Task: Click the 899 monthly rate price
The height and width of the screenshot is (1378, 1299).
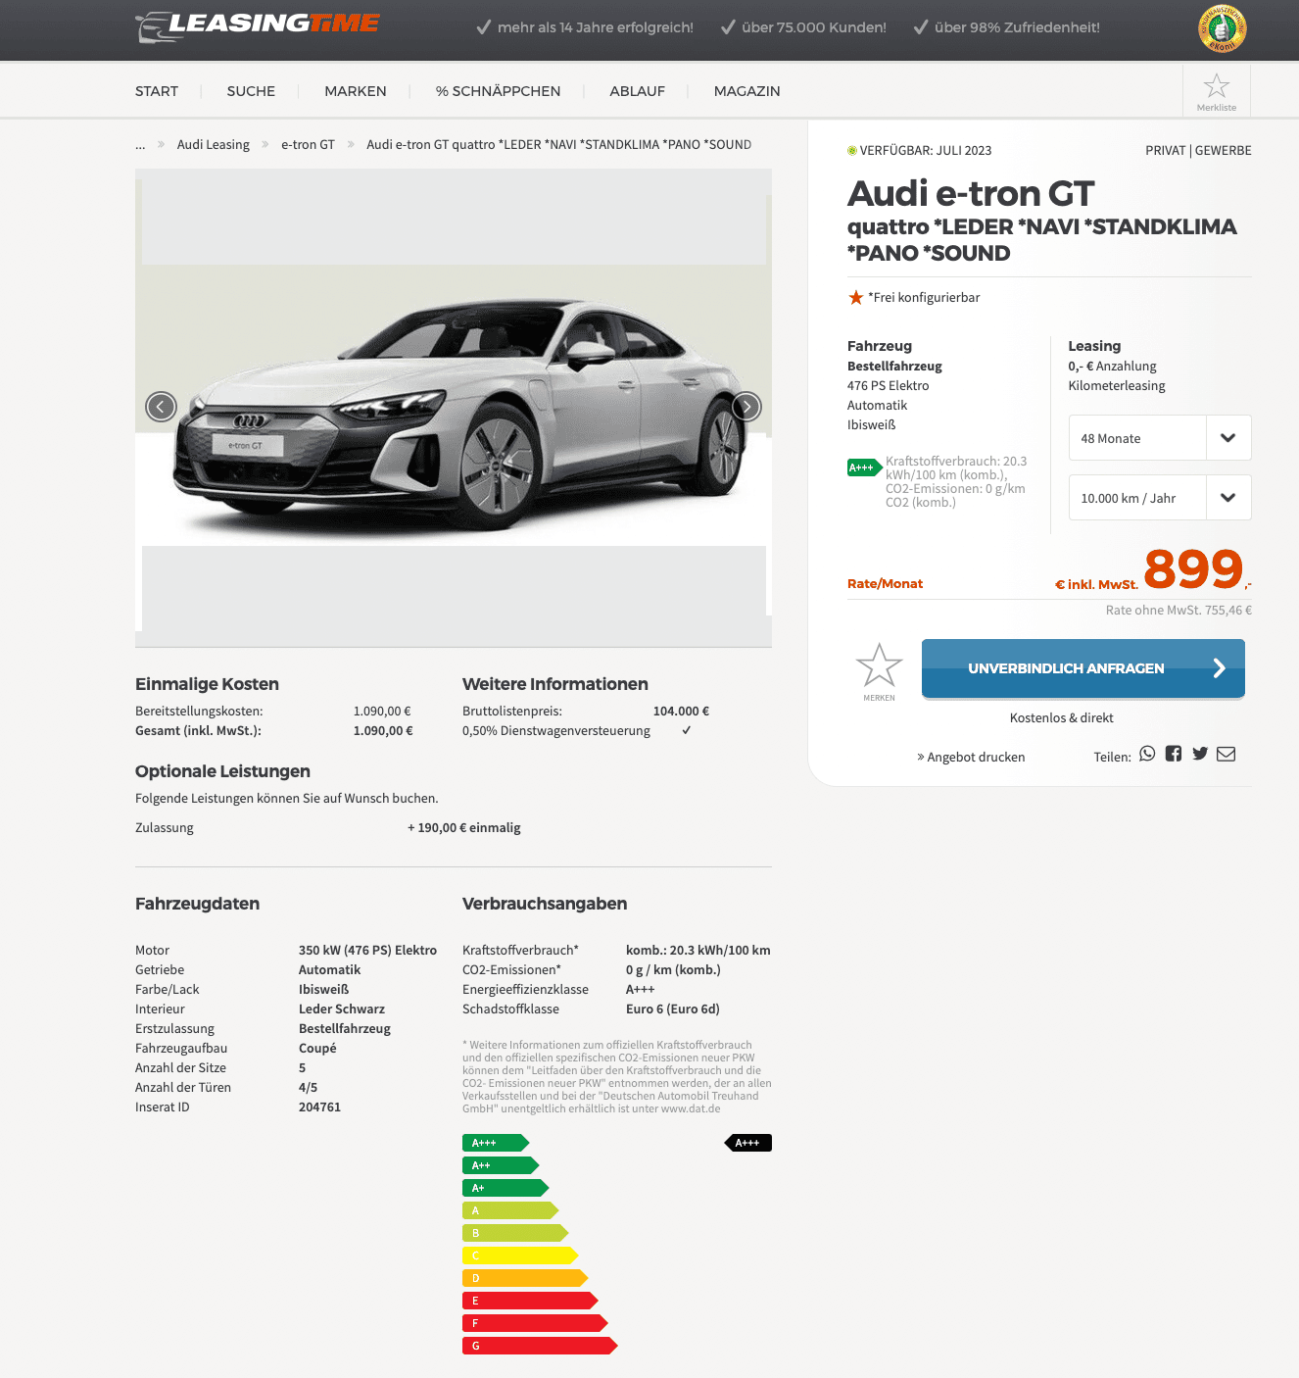Action: coord(1193,568)
